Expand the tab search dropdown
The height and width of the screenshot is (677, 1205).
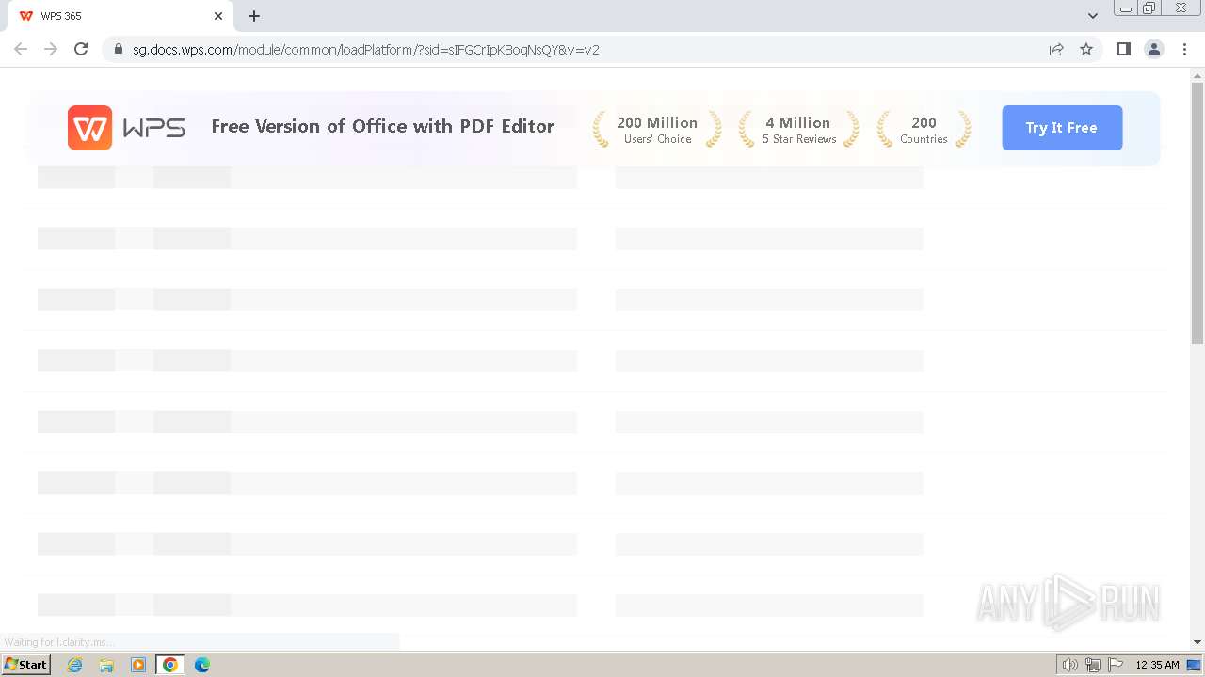pos(1093,16)
